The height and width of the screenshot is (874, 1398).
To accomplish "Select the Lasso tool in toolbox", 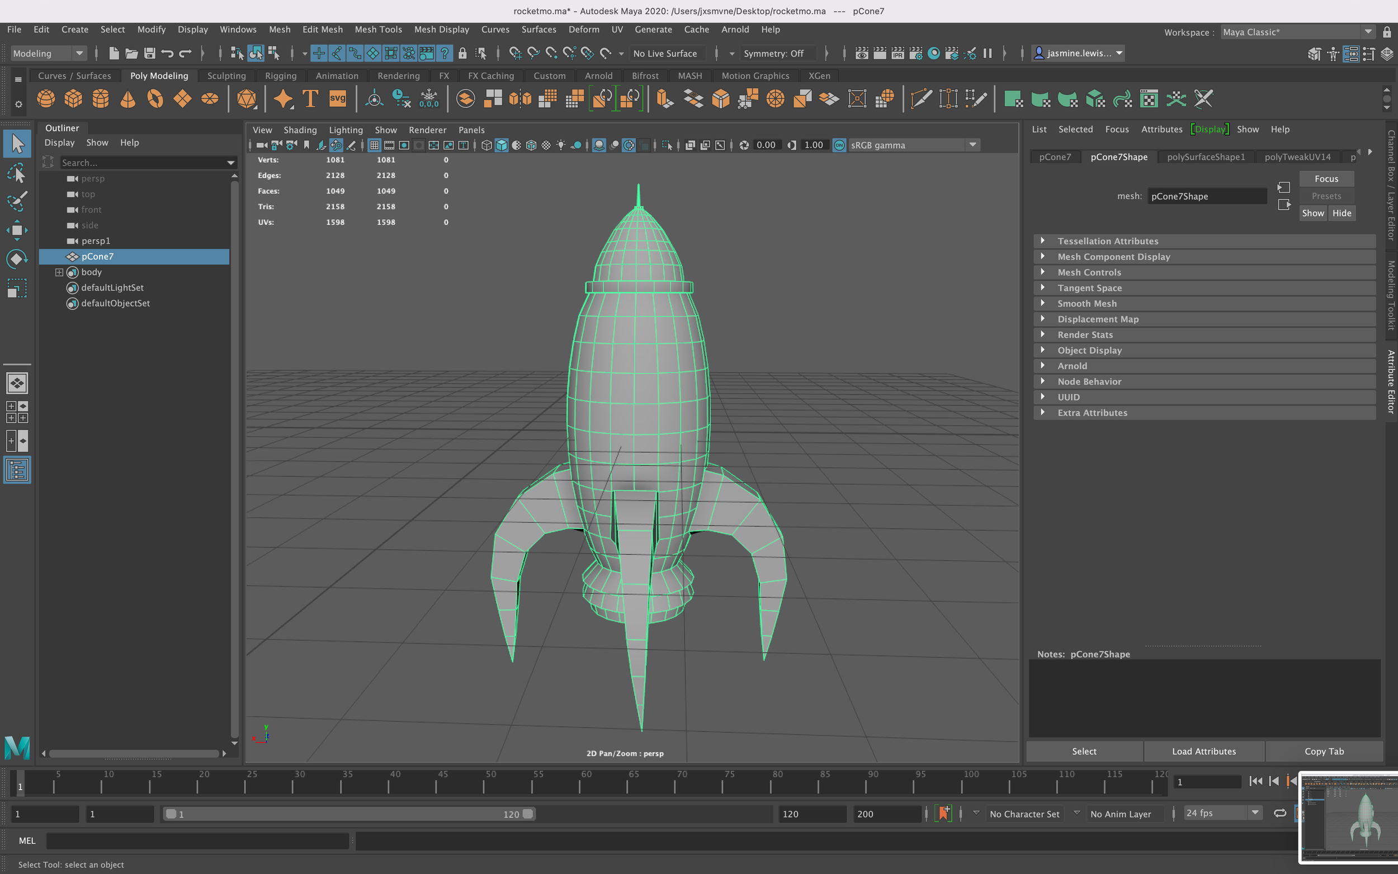I will click(17, 172).
